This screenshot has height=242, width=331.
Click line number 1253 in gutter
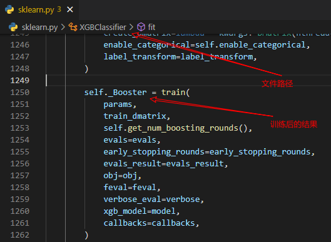point(20,128)
